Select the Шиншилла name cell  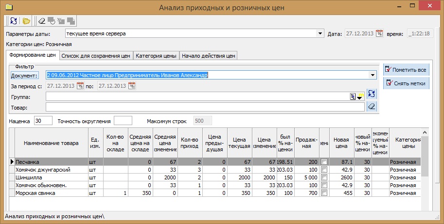coord(51,177)
